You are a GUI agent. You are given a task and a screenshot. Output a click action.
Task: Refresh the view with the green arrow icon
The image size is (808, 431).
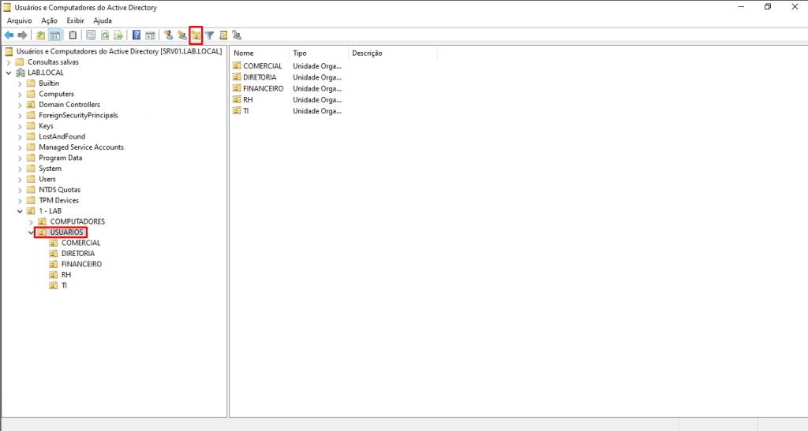tap(105, 35)
